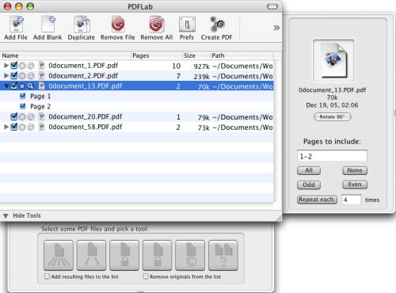
Task: Expand the 0document_2.PDF.pdf row
Action: click(x=6, y=76)
